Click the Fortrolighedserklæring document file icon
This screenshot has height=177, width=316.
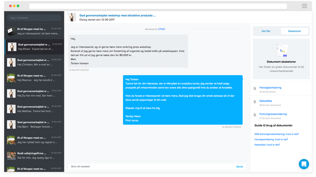point(255,115)
